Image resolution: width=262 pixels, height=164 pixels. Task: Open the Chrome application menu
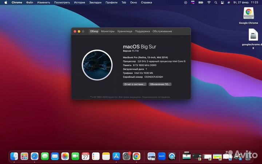17,3
